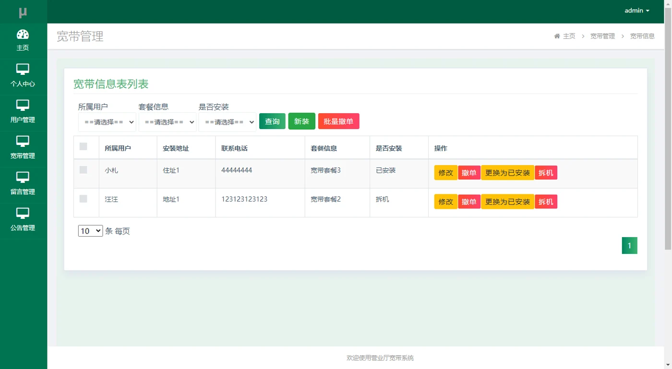Click the μ logo at top left
672x369 pixels.
click(23, 12)
